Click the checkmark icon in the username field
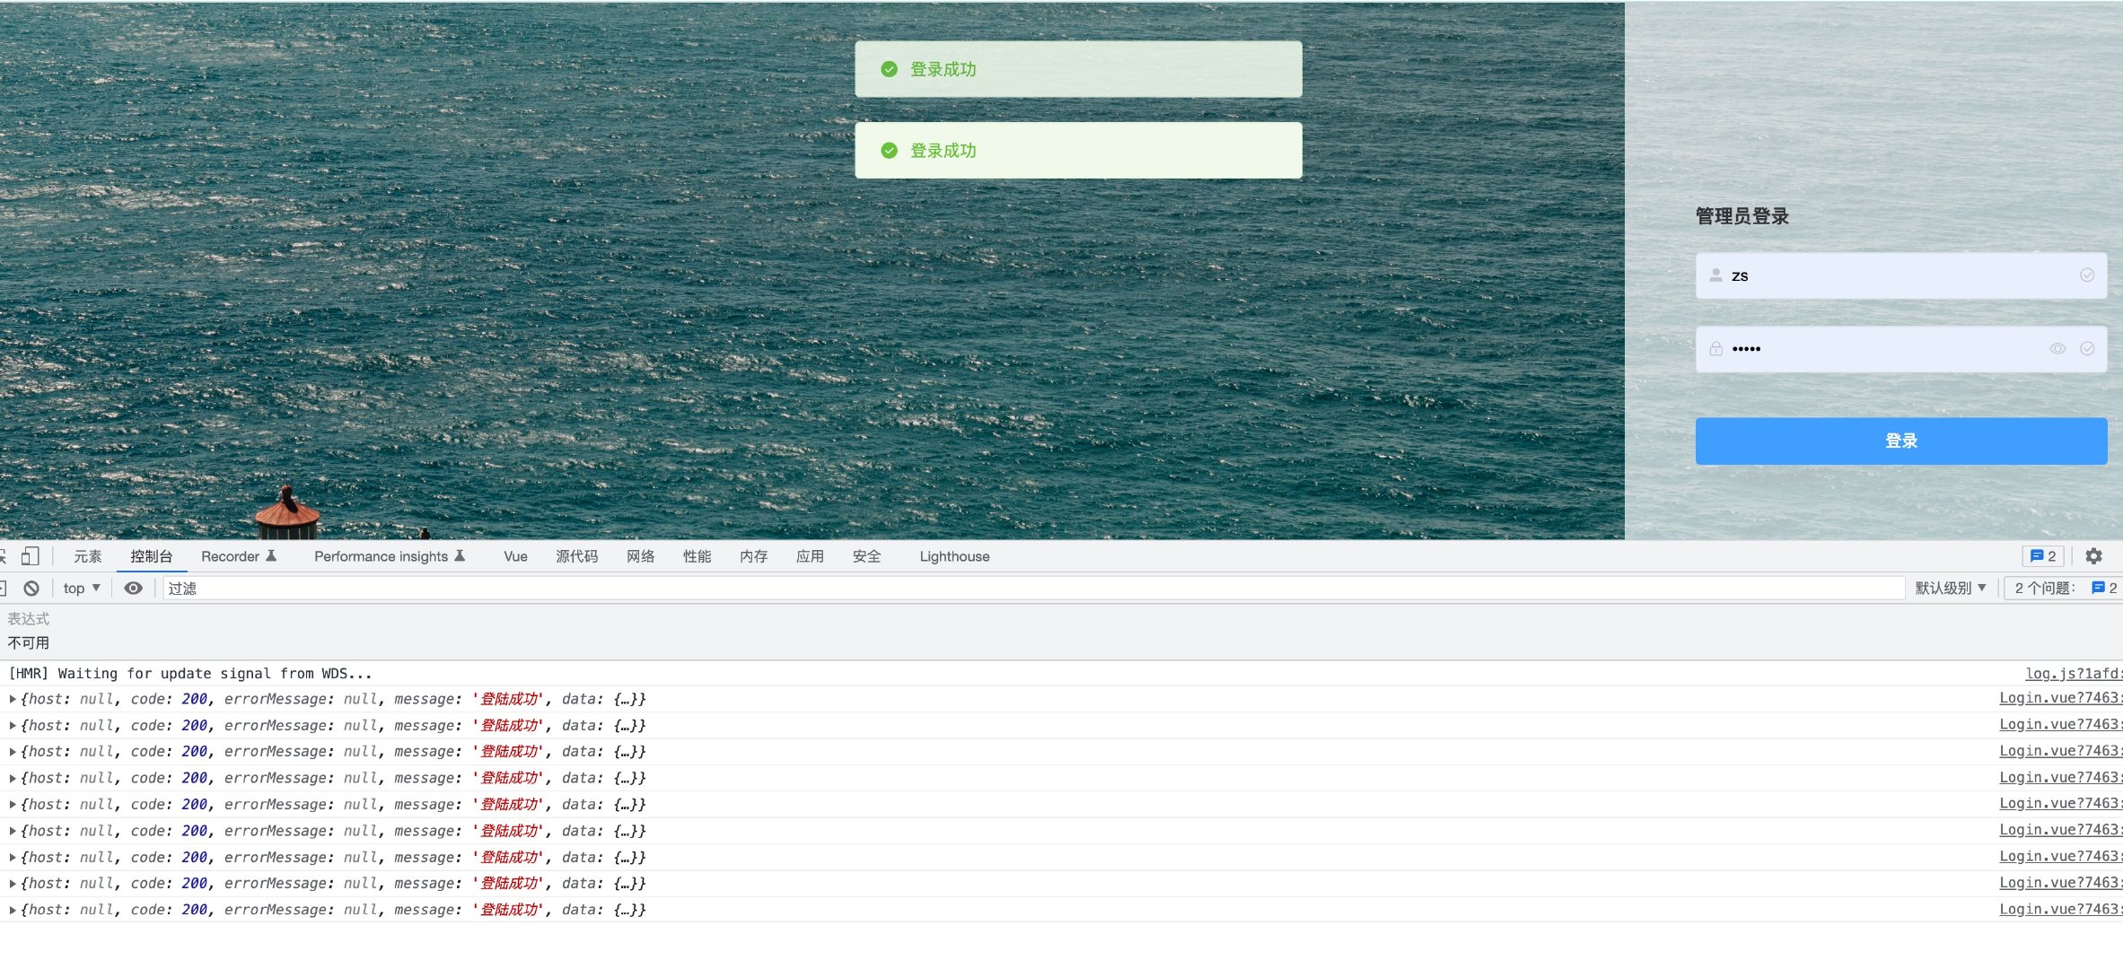The height and width of the screenshot is (969, 2123). (2087, 275)
